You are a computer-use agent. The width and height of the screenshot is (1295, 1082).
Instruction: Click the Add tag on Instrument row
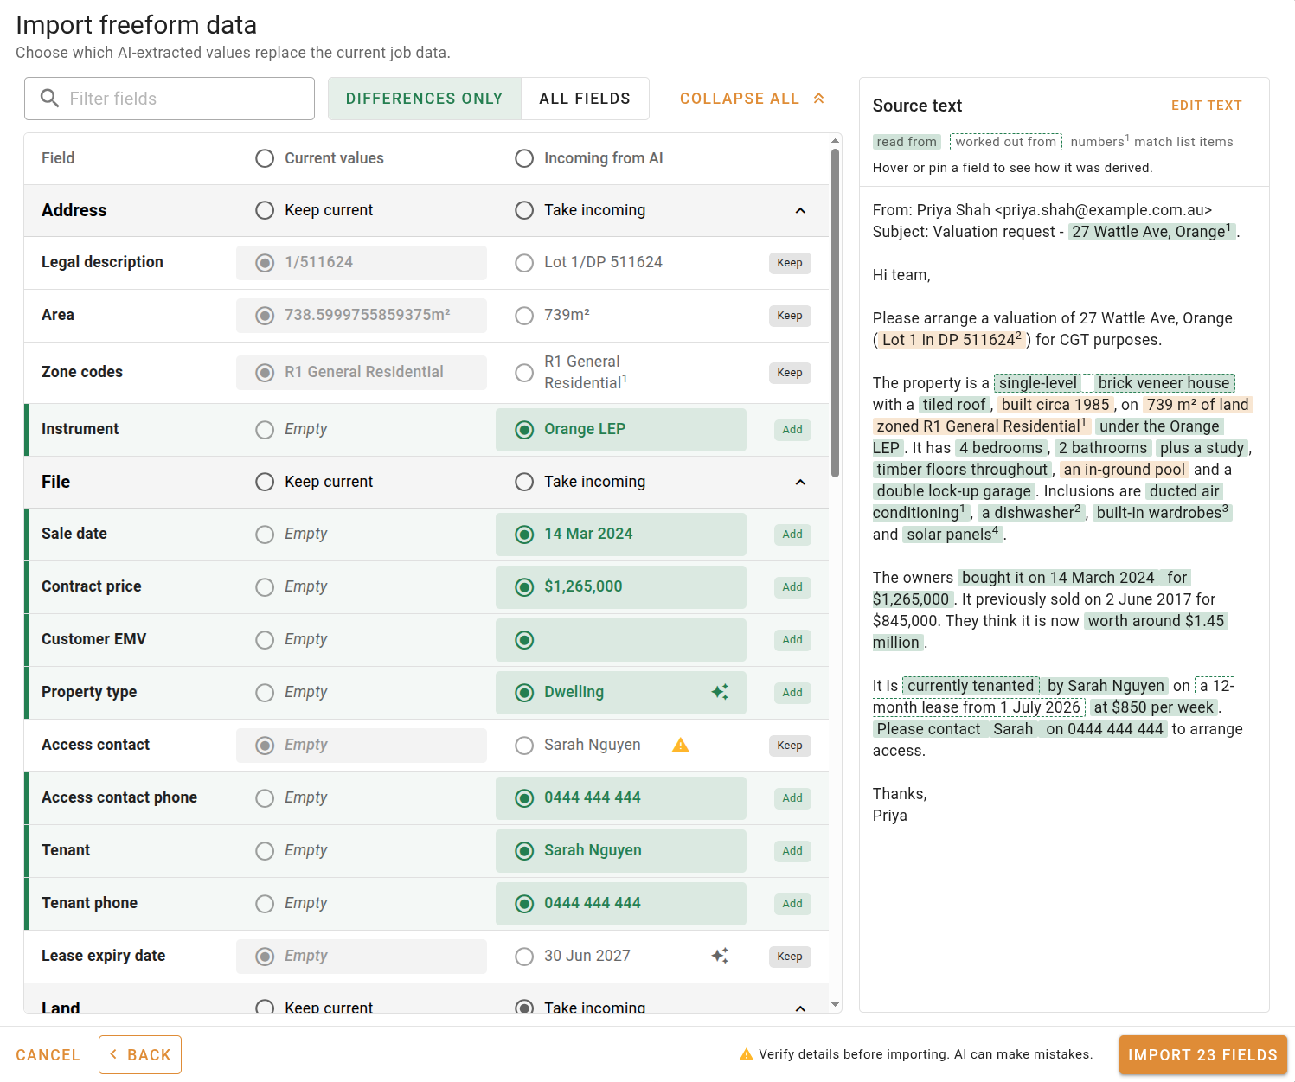(x=792, y=430)
